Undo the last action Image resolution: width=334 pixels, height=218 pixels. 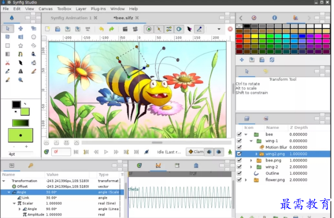pos(102,29)
